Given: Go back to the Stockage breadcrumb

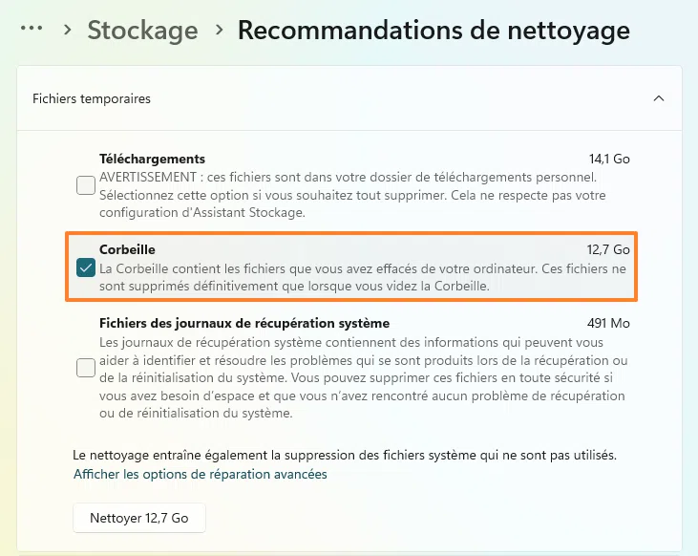Looking at the screenshot, I should click(142, 30).
